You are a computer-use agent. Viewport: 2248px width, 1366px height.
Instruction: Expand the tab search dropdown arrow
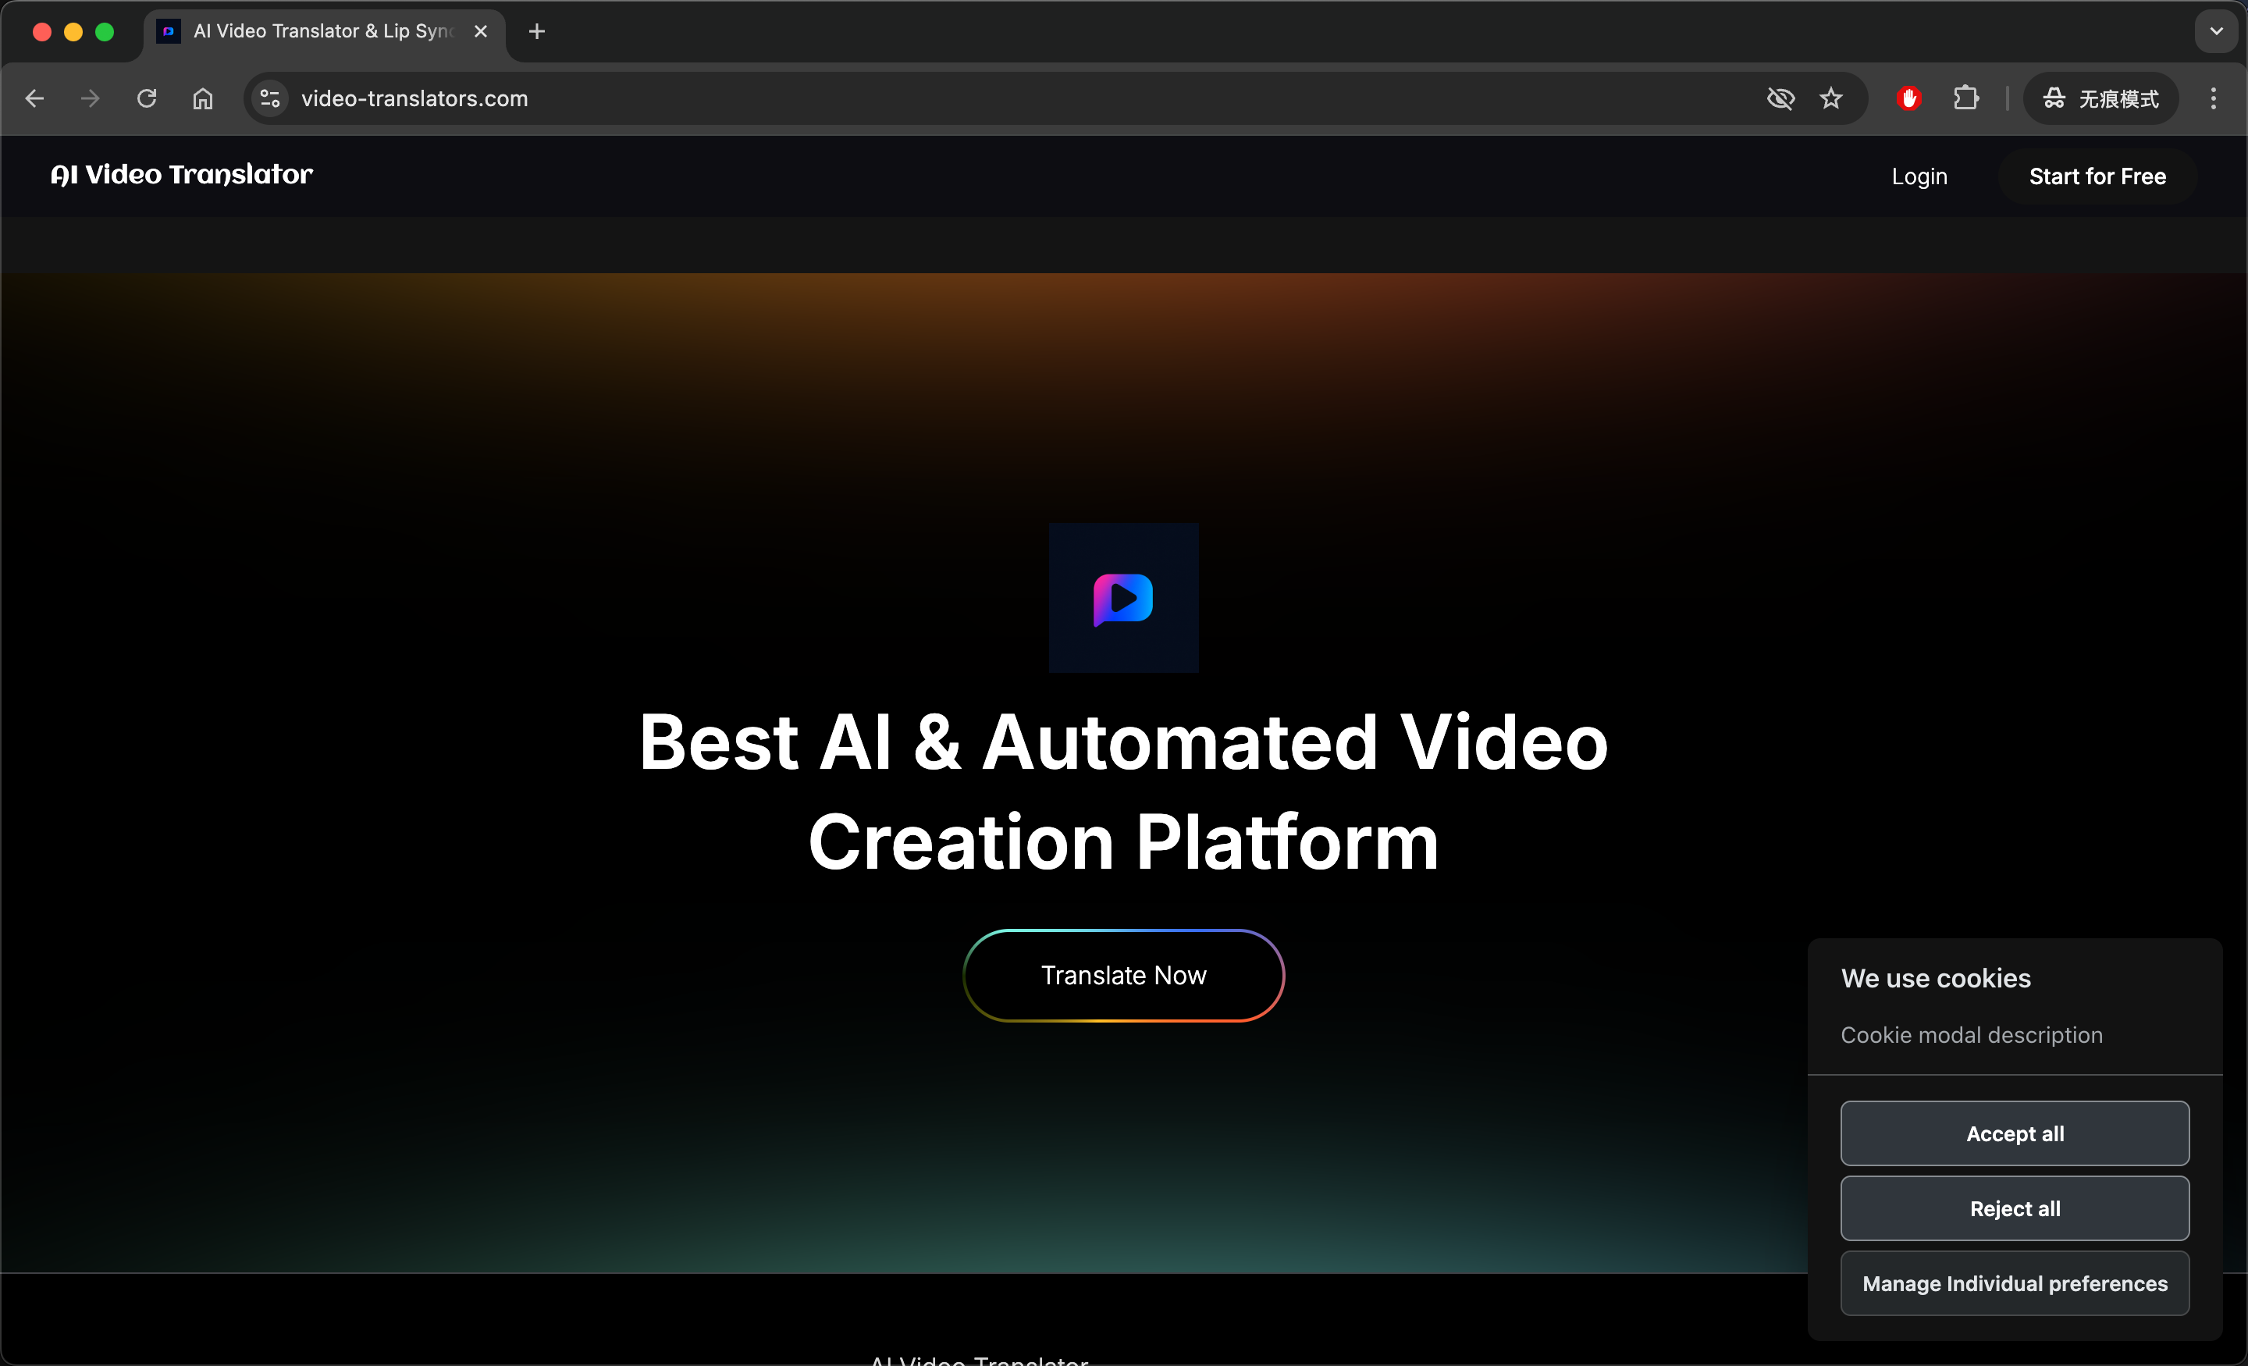click(2216, 31)
